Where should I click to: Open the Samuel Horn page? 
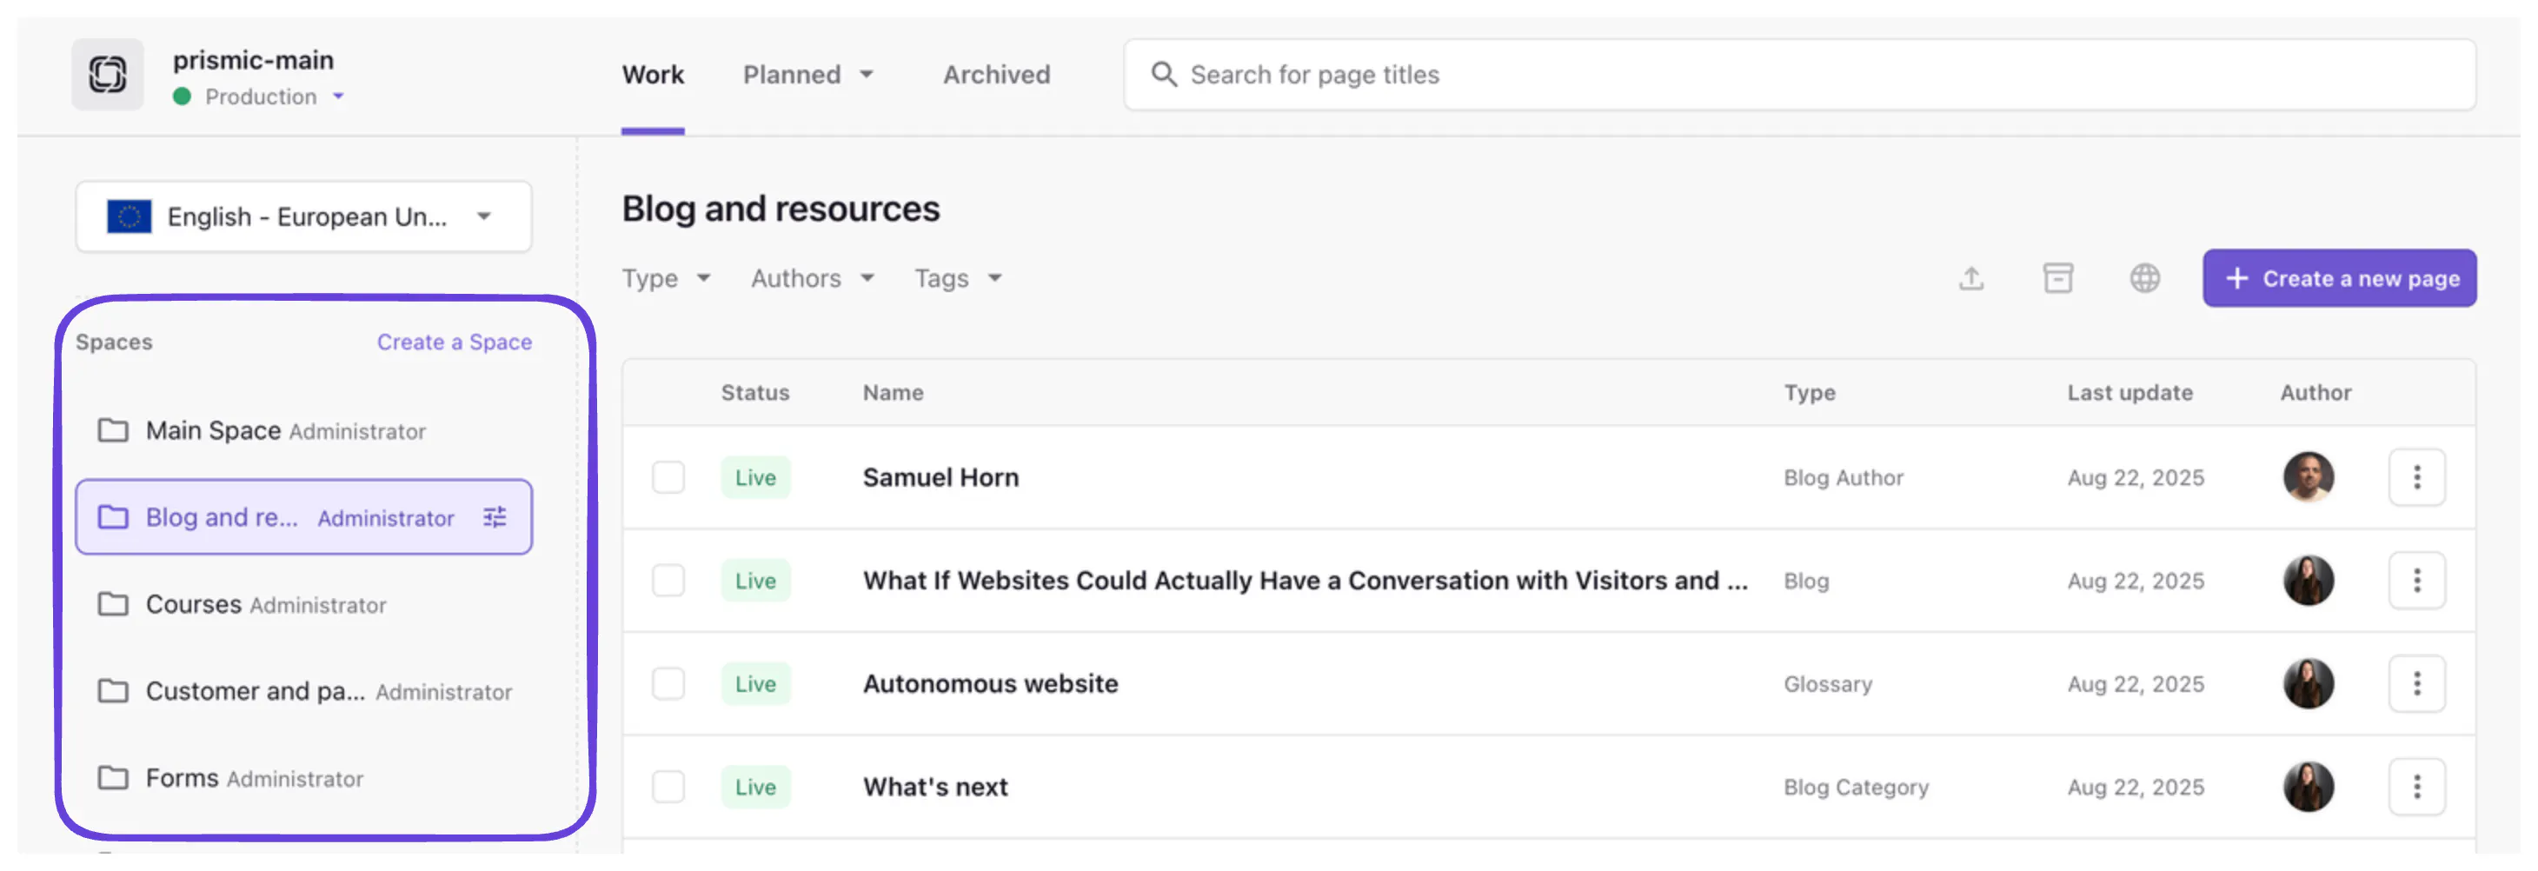tap(941, 478)
